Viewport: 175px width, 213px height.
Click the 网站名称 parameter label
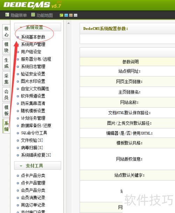129,102
